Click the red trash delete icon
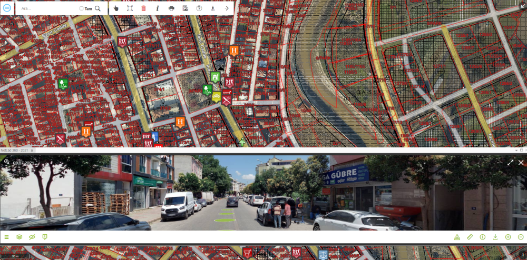The width and height of the screenshot is (527, 260). (144, 8)
